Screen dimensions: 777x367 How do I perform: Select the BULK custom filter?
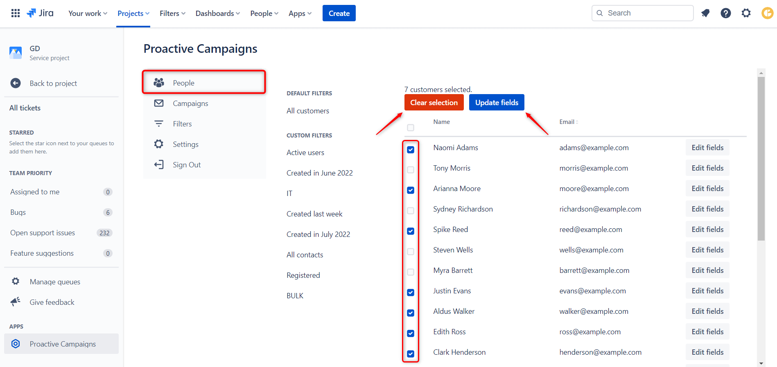click(x=295, y=295)
